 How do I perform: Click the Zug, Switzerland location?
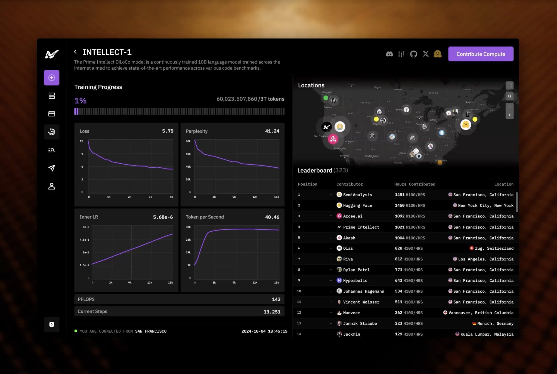(492, 248)
